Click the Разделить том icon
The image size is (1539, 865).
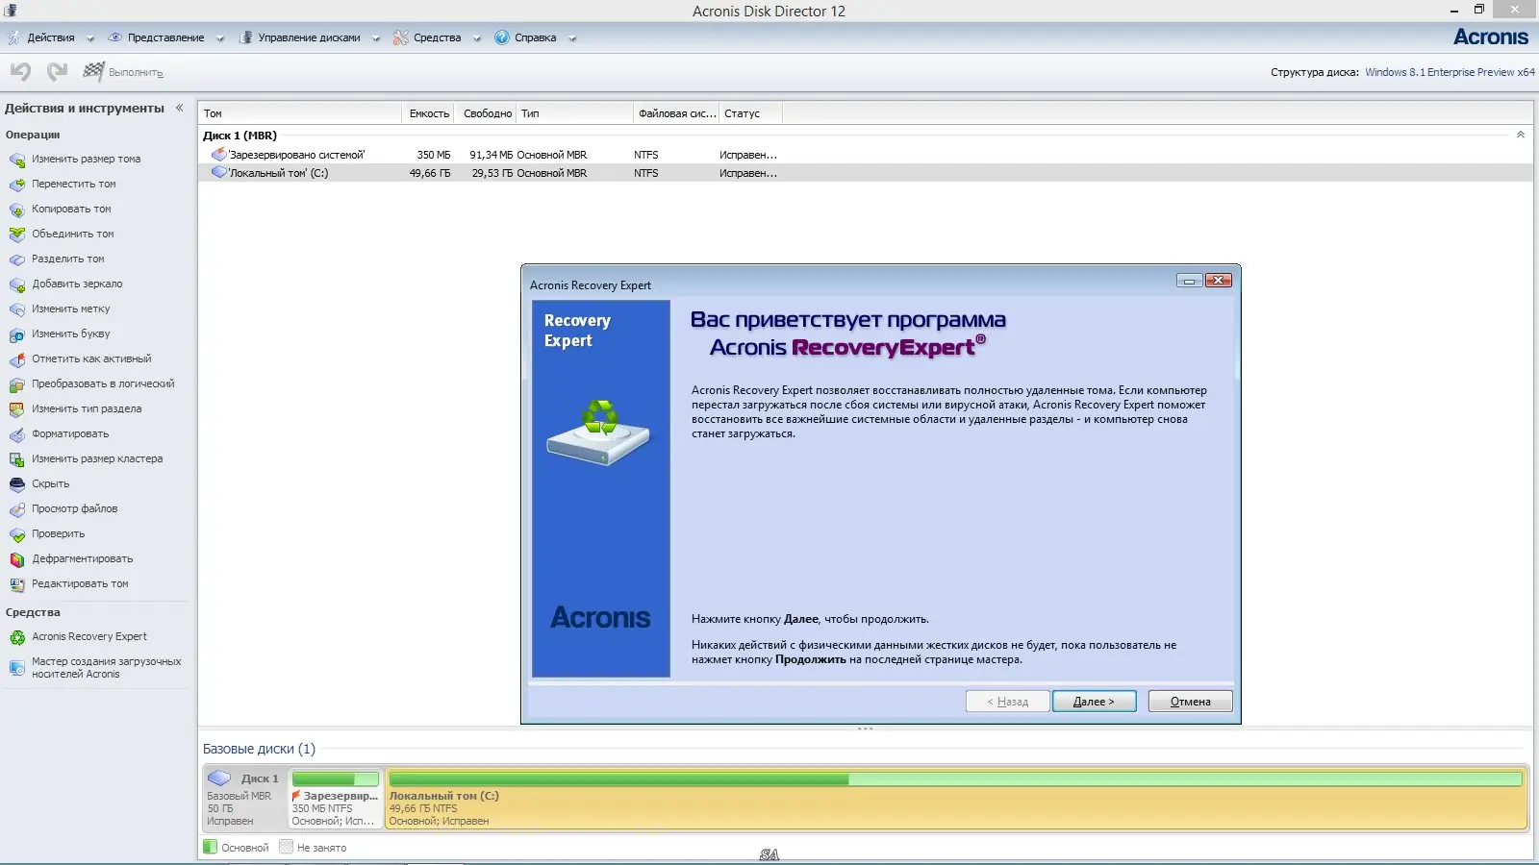click(x=17, y=259)
